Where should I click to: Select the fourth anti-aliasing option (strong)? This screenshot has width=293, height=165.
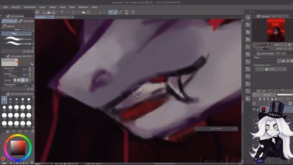coord(27,80)
